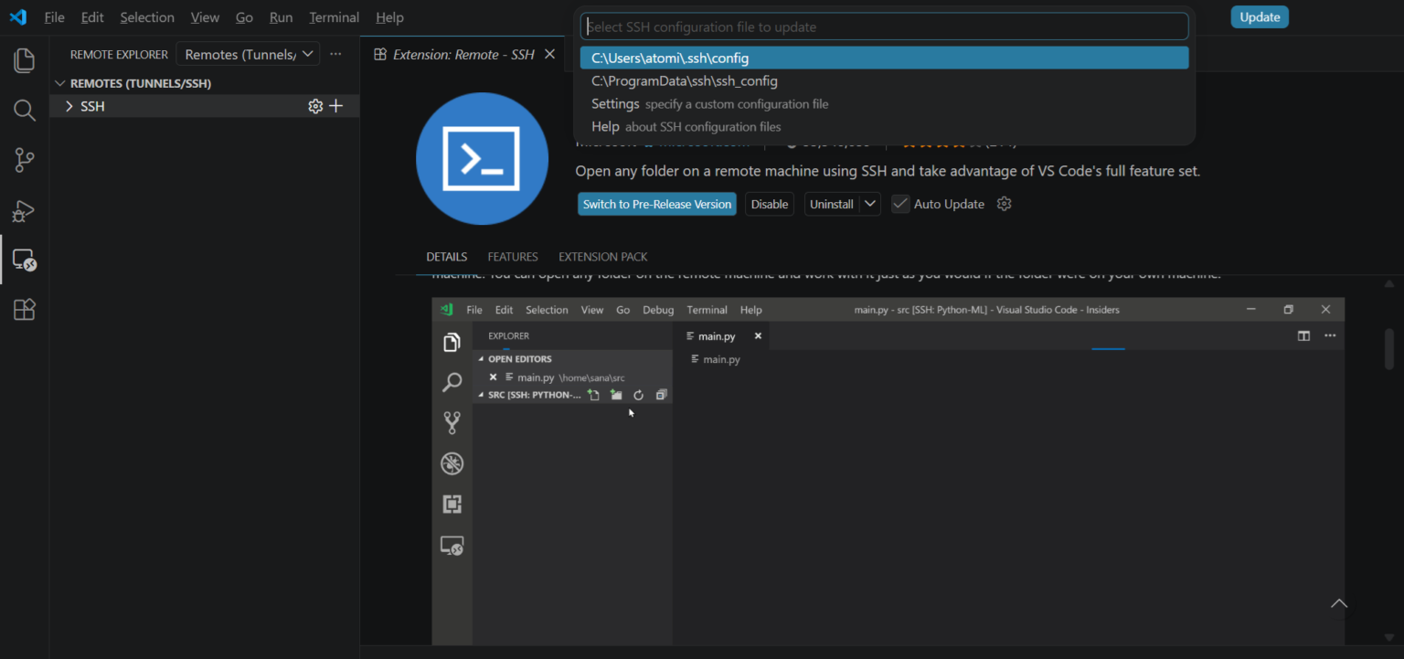Pick Help about SSH configuration files
The width and height of the screenshot is (1404, 659).
[884, 126]
